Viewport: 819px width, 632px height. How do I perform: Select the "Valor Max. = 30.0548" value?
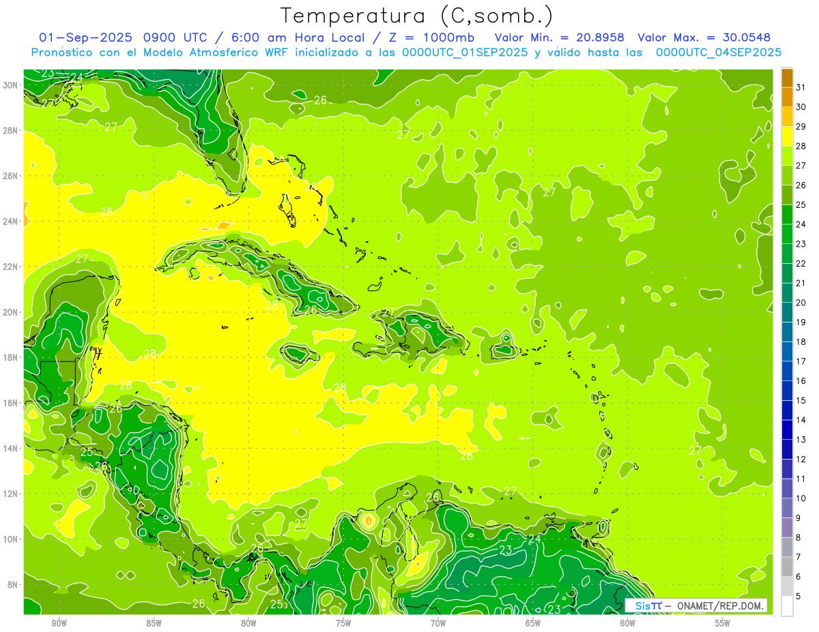tap(704, 37)
